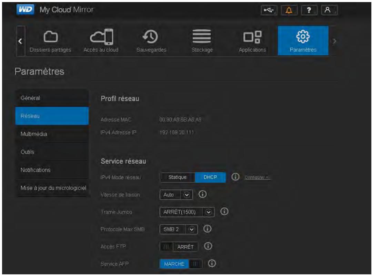The width and height of the screenshot is (372, 275).
Task: Open Paramètres section
Action: (x=303, y=41)
